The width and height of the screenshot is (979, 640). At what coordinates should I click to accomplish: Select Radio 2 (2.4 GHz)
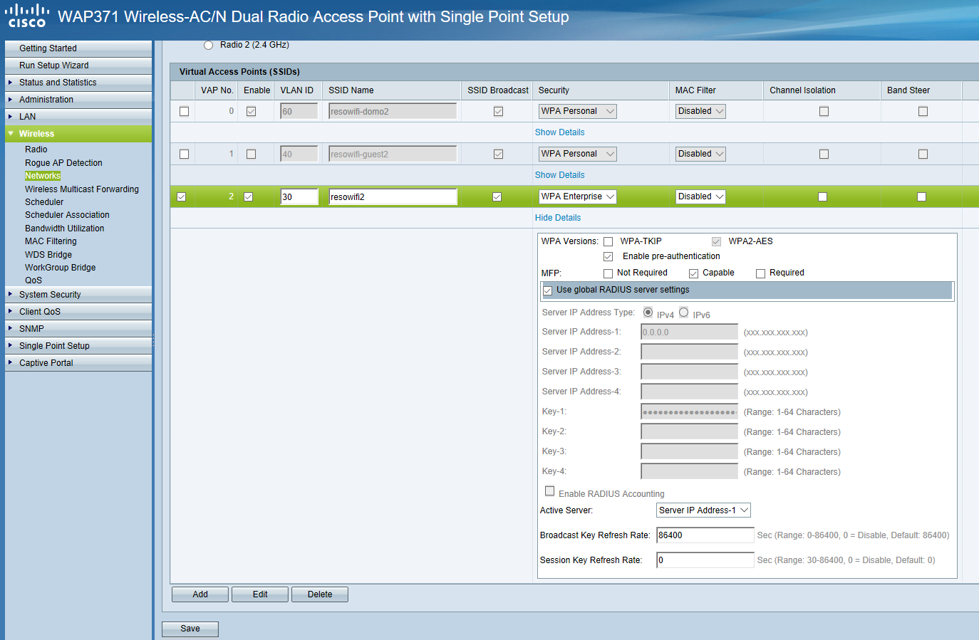209,45
